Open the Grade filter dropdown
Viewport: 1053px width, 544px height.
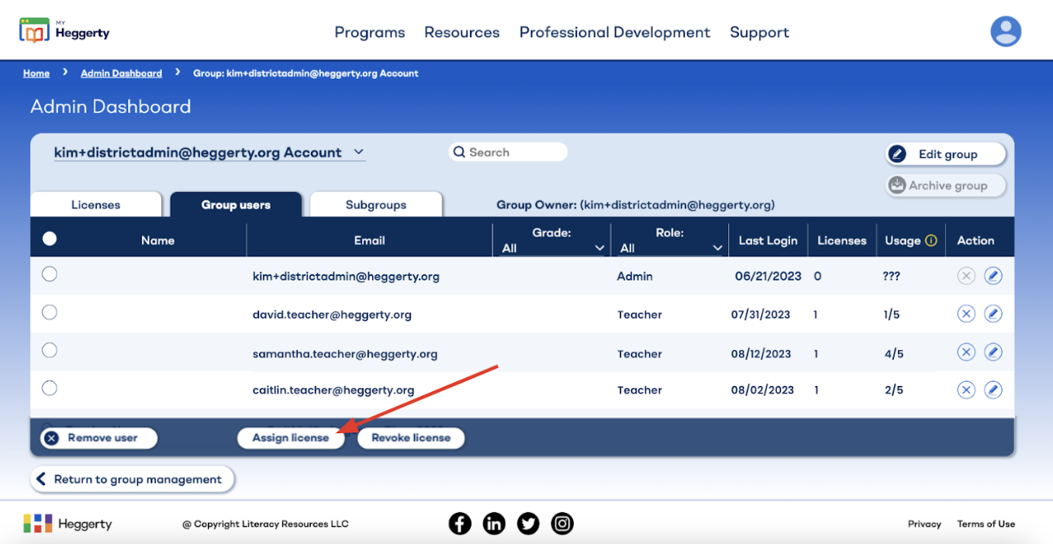pos(599,246)
